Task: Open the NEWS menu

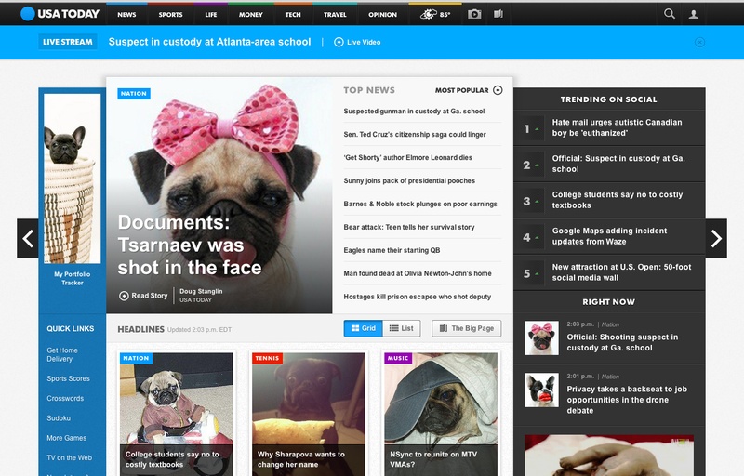Action: pyautogui.click(x=126, y=15)
